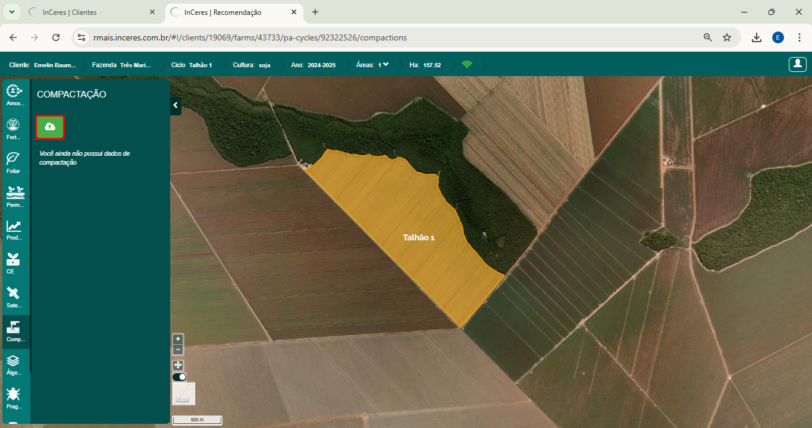Click the Fazenda Três Mari breadcrumb
This screenshot has height=428, width=812.
coord(121,65)
